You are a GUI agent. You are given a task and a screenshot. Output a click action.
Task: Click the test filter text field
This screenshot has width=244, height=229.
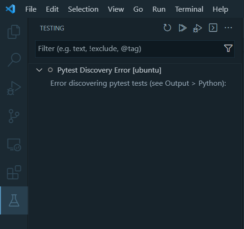pyautogui.click(x=130, y=49)
